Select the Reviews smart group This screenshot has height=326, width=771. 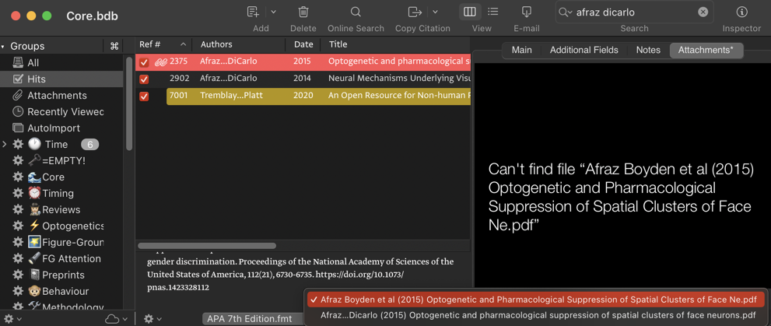(x=61, y=209)
